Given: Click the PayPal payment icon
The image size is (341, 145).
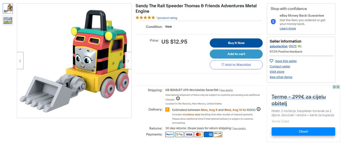Looking at the screenshot, I should [x=170, y=135].
